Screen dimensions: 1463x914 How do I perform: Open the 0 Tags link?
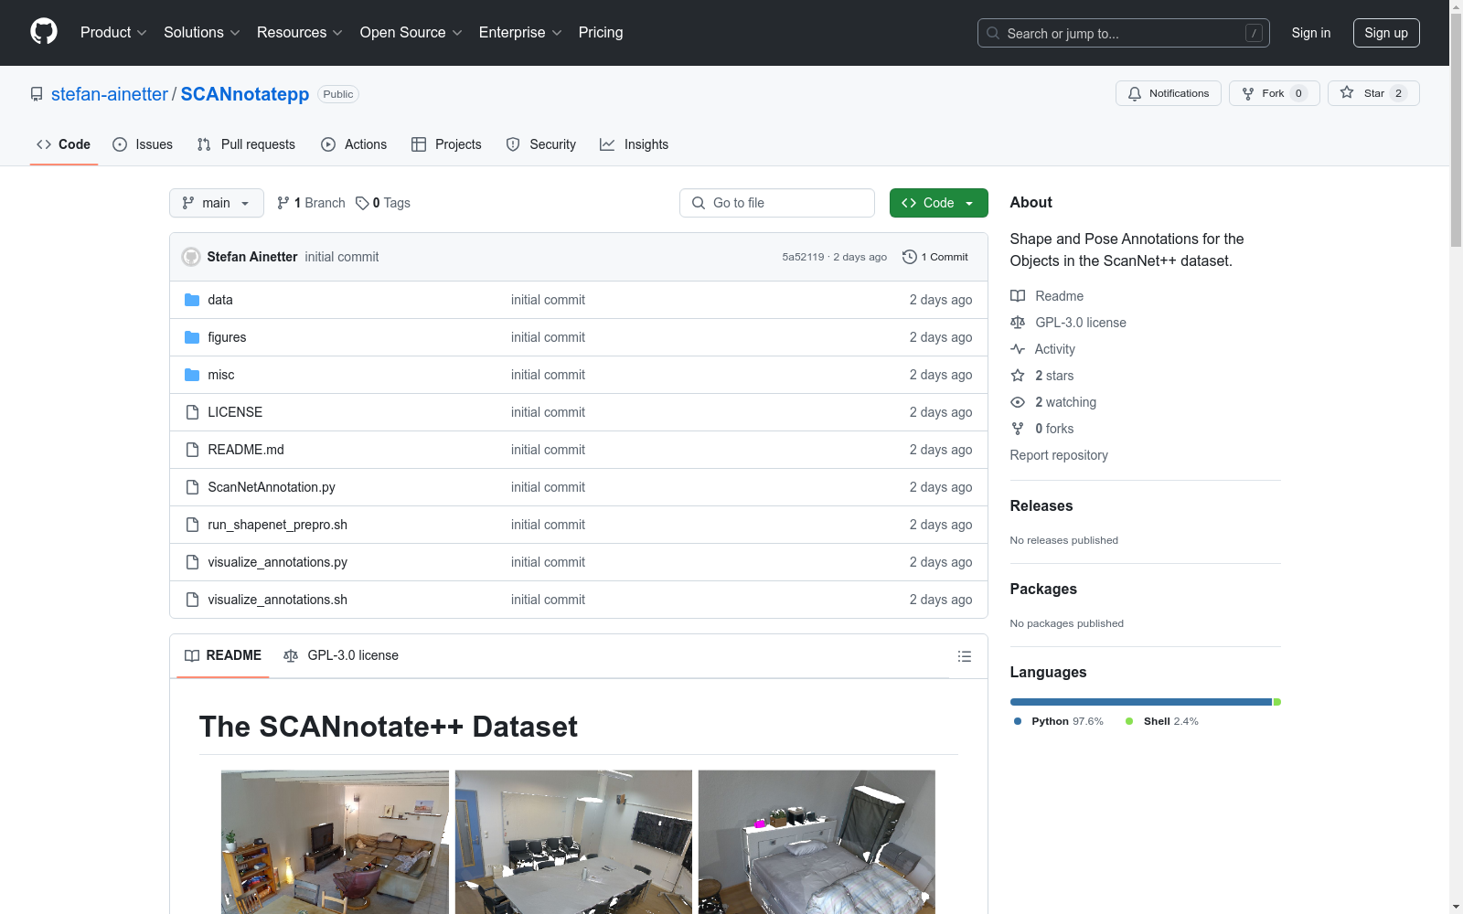(383, 203)
